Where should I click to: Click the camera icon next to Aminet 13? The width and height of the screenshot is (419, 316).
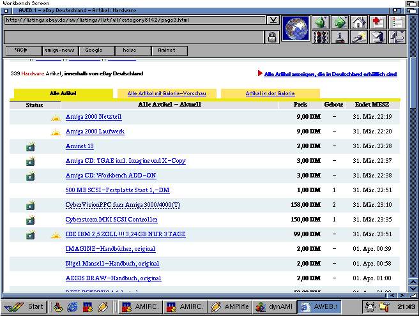click(30, 147)
